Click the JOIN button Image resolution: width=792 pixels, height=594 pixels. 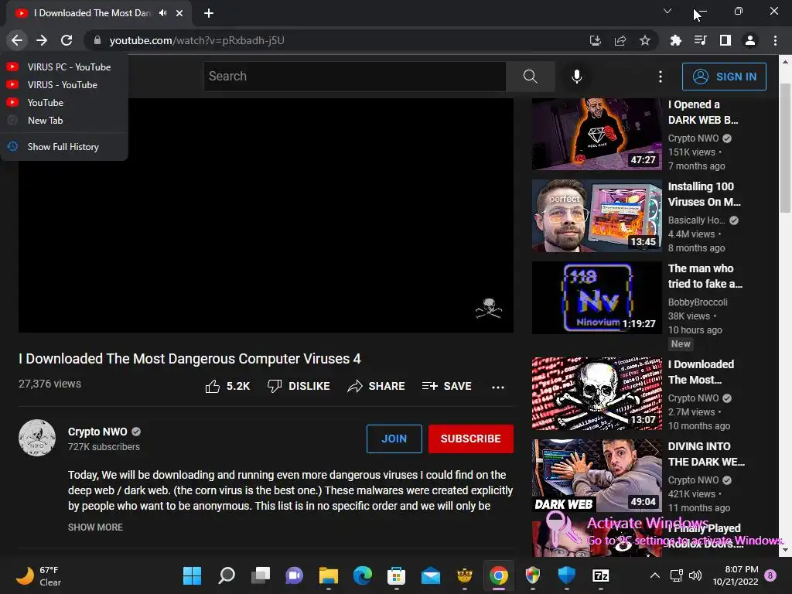pos(394,439)
